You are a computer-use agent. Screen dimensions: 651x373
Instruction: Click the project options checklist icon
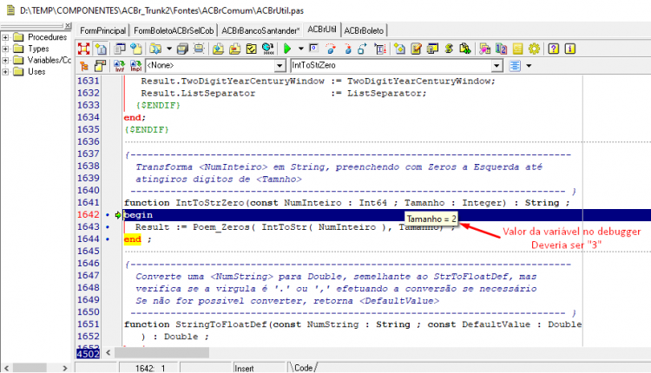point(251,49)
